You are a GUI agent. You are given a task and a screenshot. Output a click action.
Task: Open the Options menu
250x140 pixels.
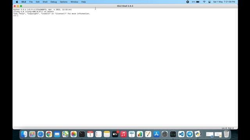(x=64, y=2)
